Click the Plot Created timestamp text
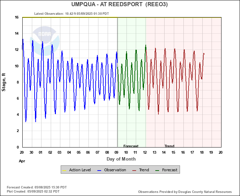 (x=33, y=191)
